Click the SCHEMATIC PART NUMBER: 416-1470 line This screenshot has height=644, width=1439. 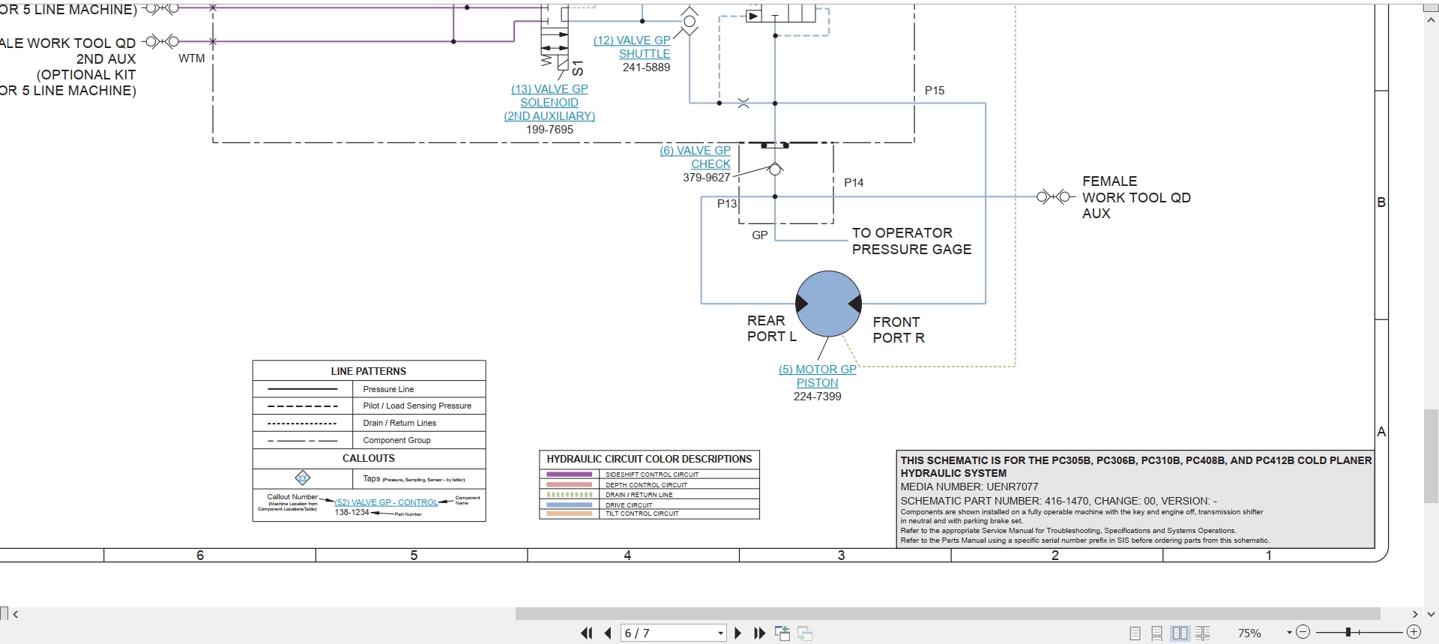point(1058,501)
